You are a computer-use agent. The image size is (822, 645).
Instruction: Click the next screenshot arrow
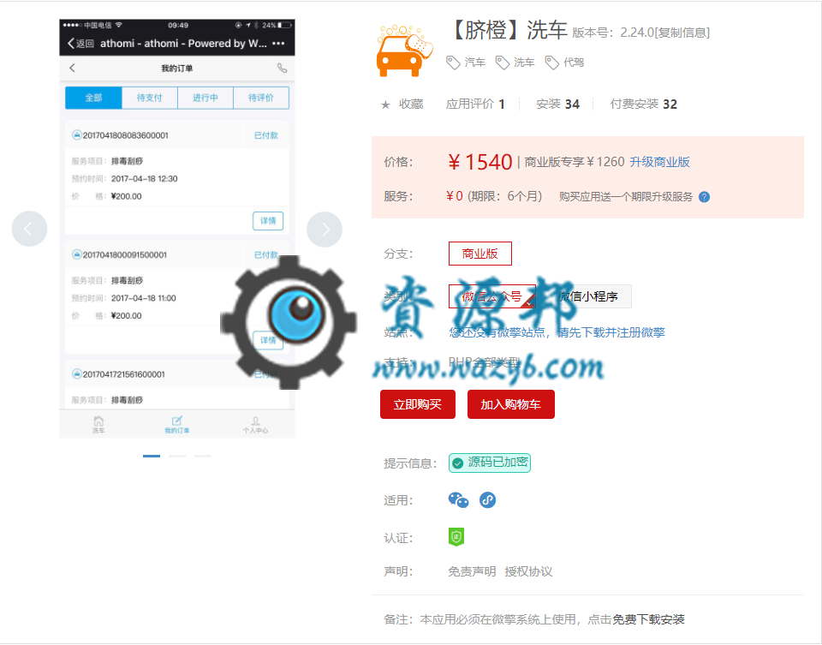(325, 230)
